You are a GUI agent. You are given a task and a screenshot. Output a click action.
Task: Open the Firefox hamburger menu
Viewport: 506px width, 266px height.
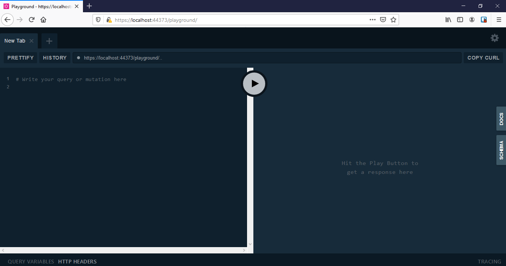(x=499, y=20)
